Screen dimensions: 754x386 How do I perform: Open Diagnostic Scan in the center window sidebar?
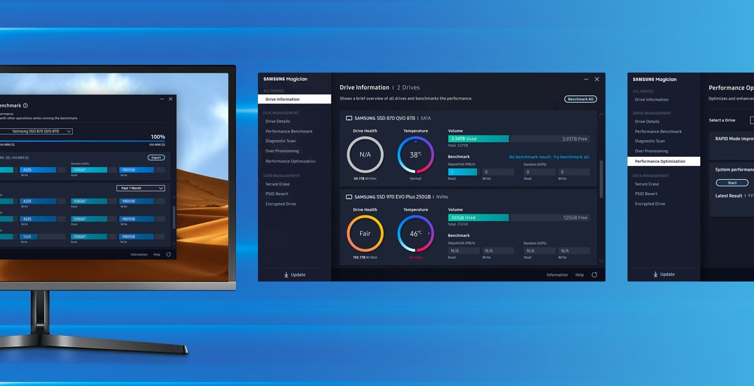pyautogui.click(x=280, y=141)
